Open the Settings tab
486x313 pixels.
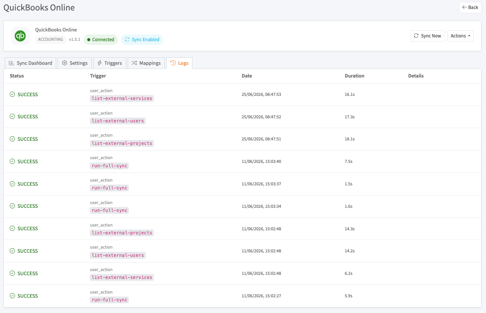[75, 63]
